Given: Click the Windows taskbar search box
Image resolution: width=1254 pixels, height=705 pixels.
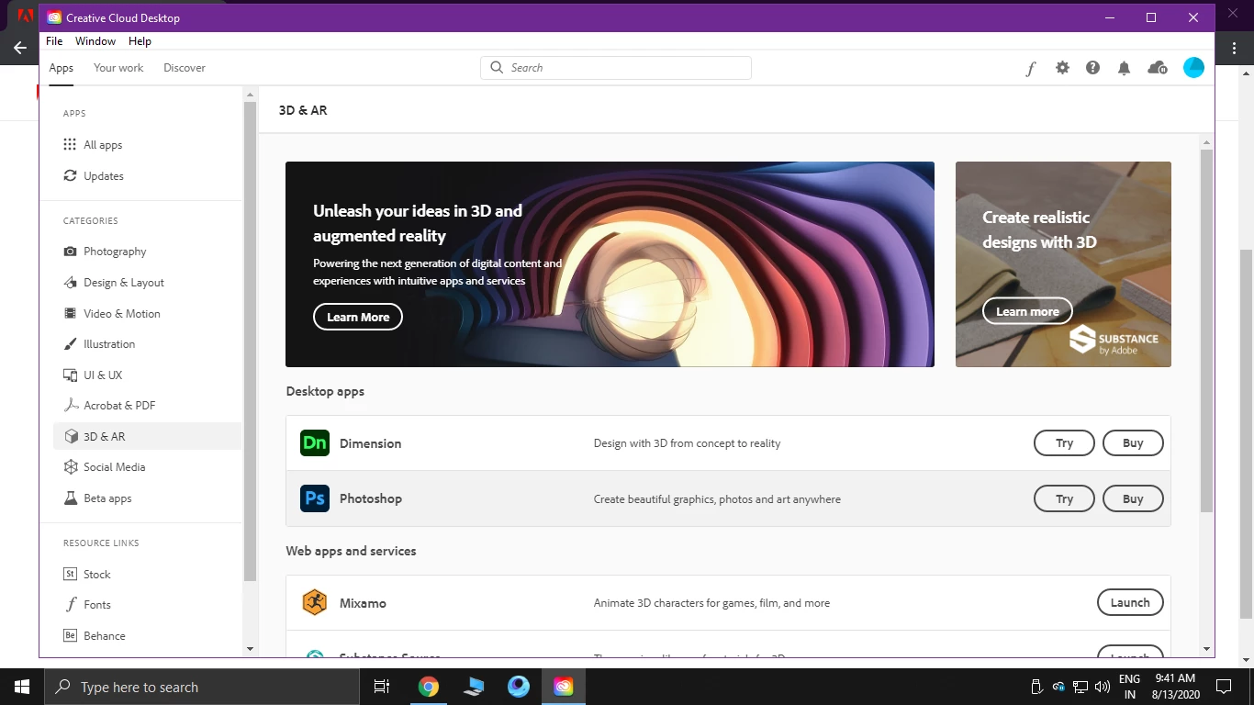Looking at the screenshot, I should tap(203, 687).
